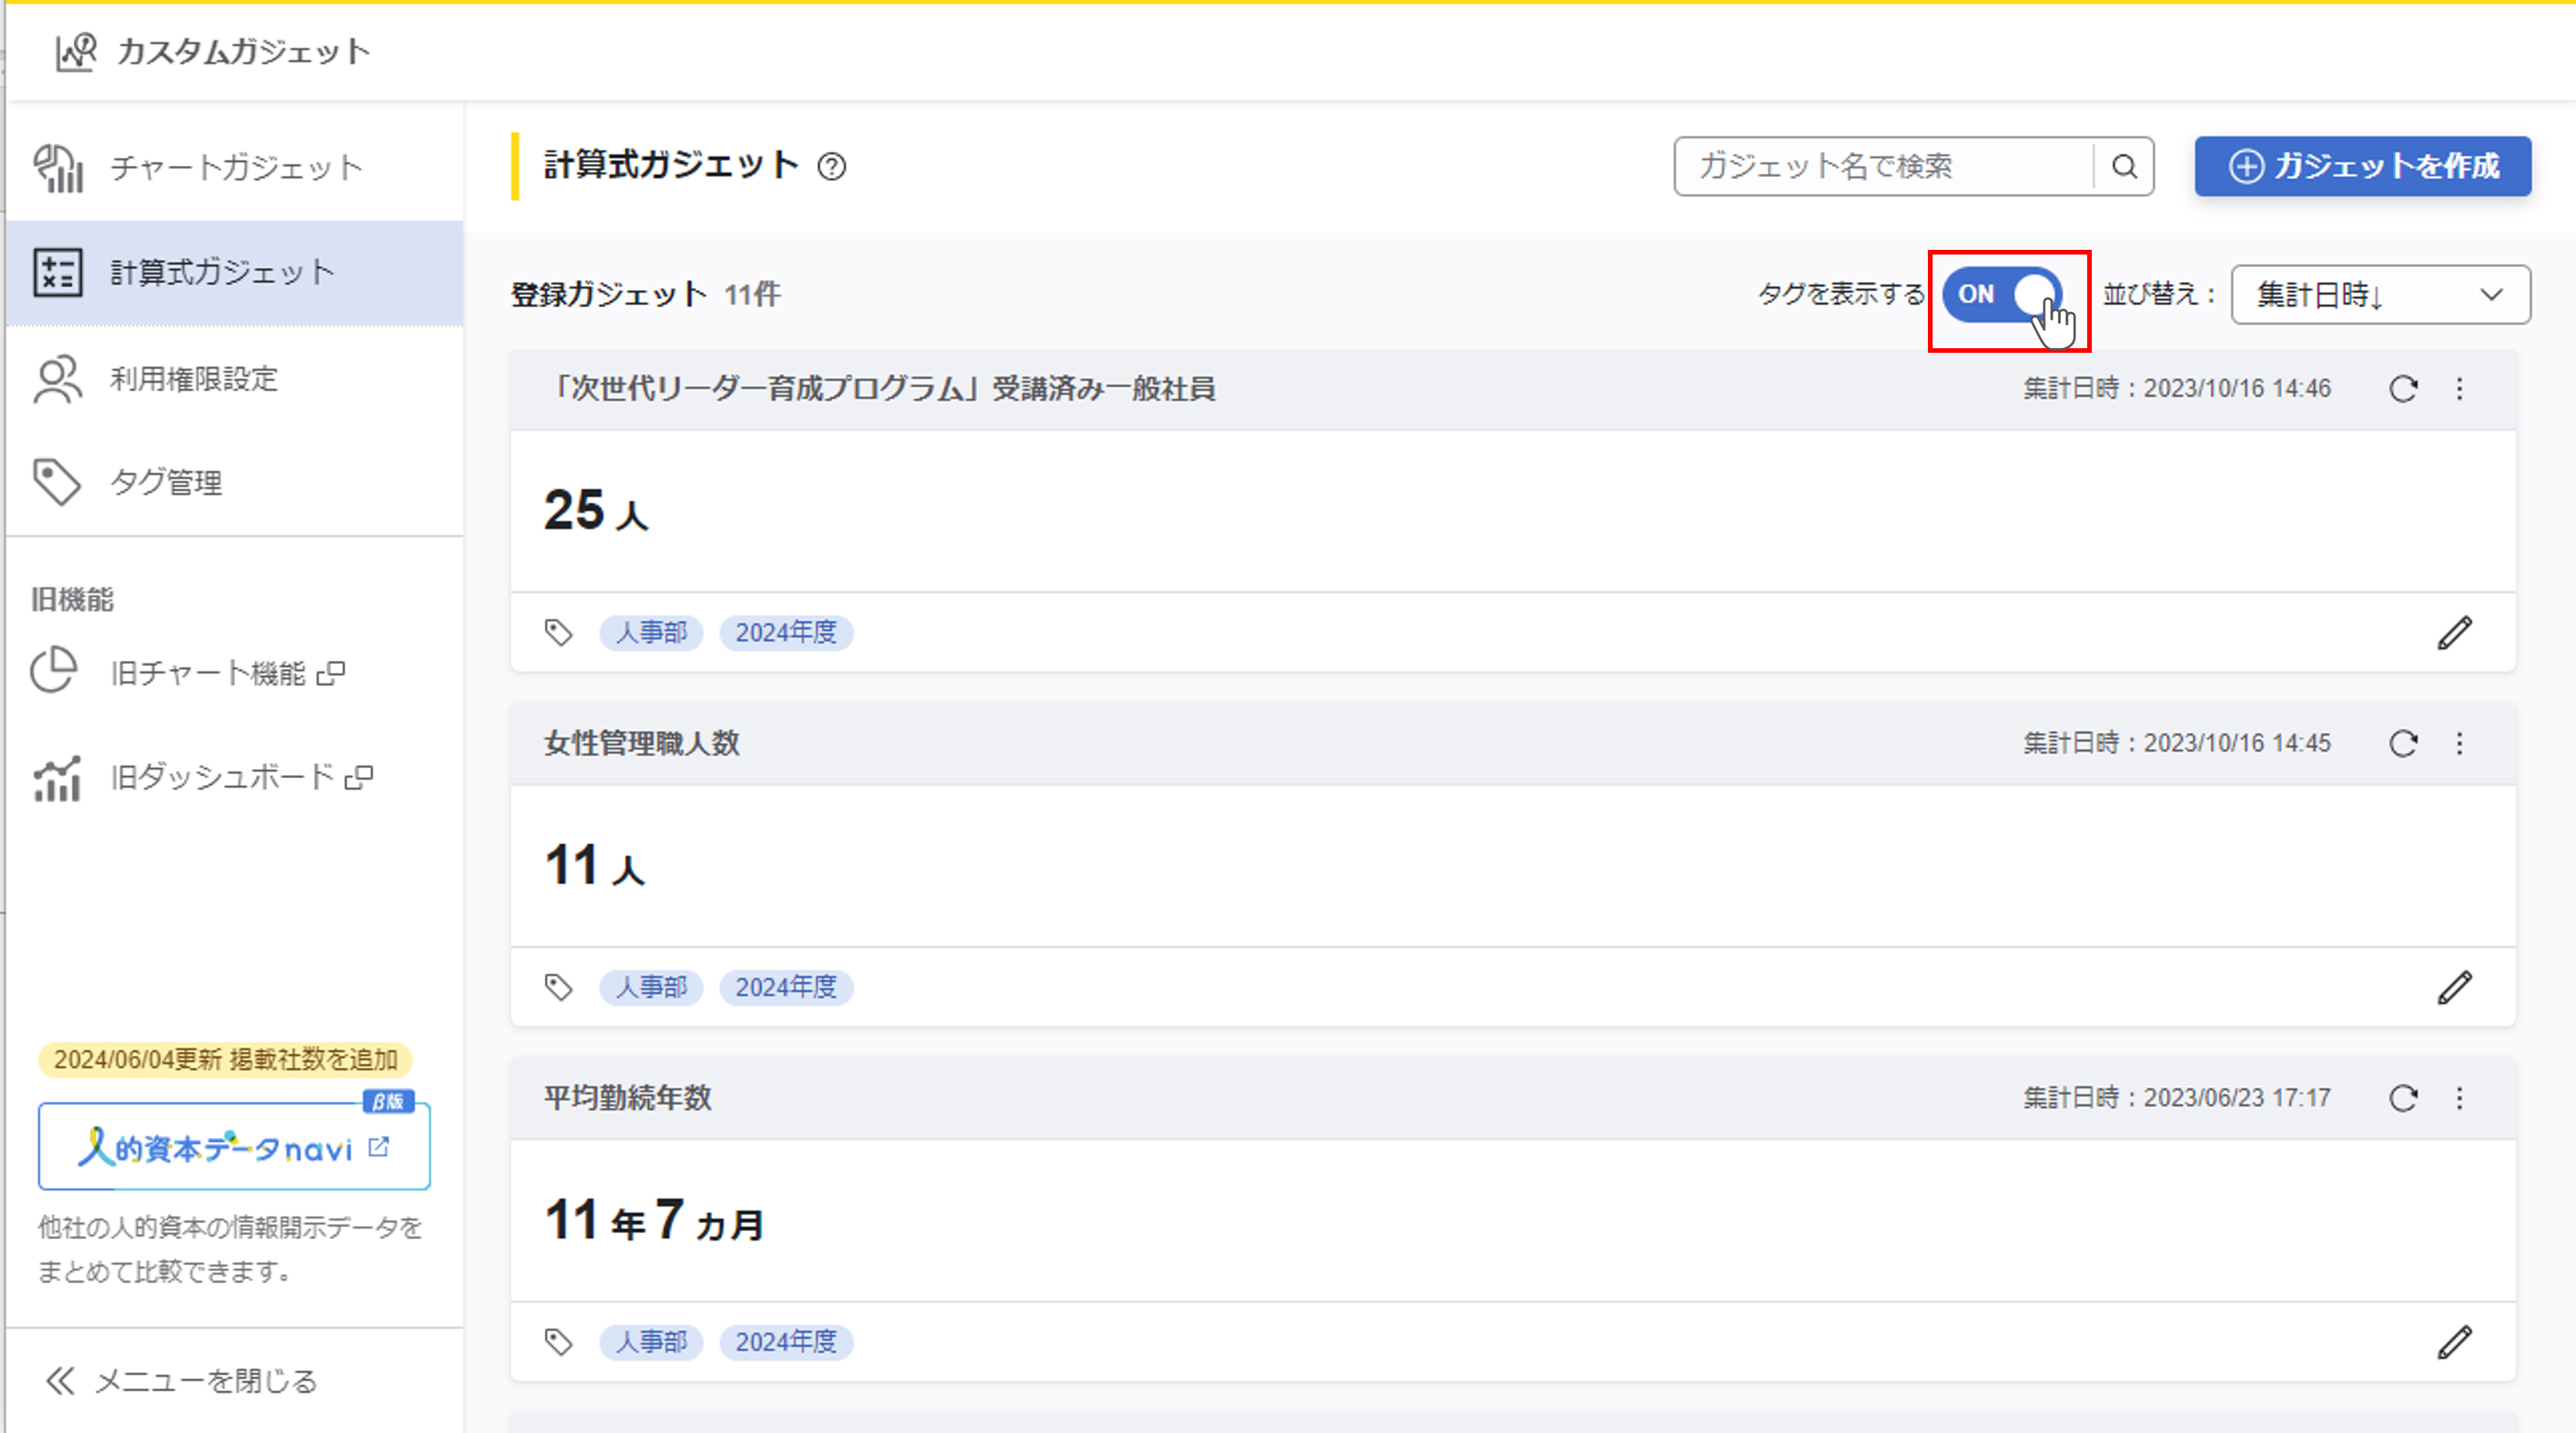
Task: Edit tags on the 平均勤続年数 card
Action: click(x=2454, y=1342)
